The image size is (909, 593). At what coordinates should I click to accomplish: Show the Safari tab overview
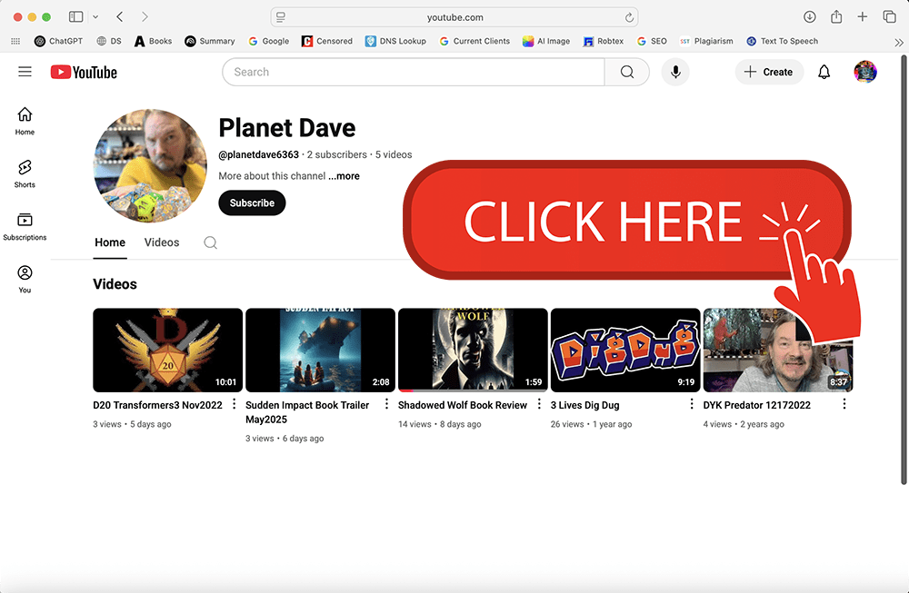[889, 16]
